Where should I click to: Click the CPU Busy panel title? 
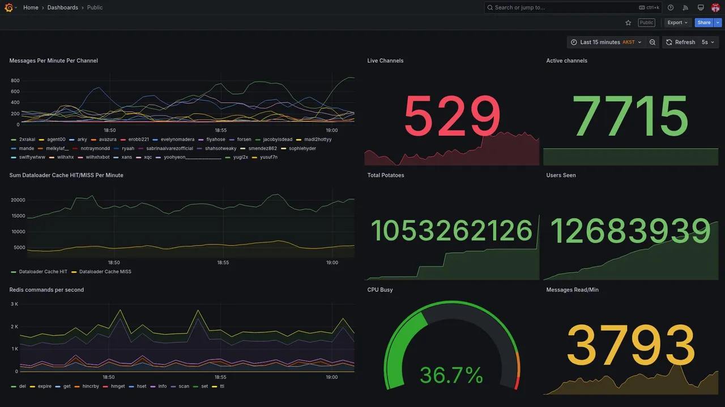click(x=380, y=290)
